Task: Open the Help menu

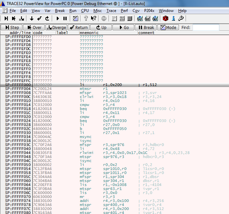Action: pos(182,11)
